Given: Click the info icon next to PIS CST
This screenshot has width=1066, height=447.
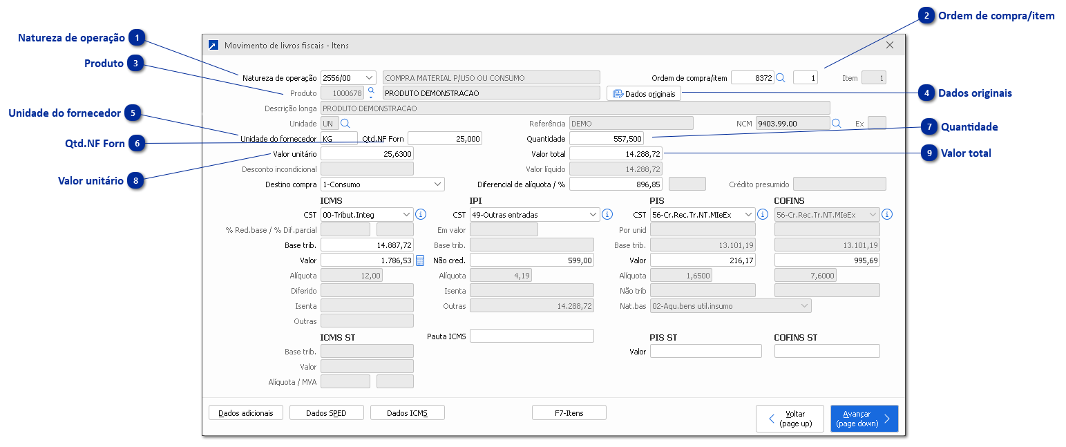Looking at the screenshot, I should 763,215.
